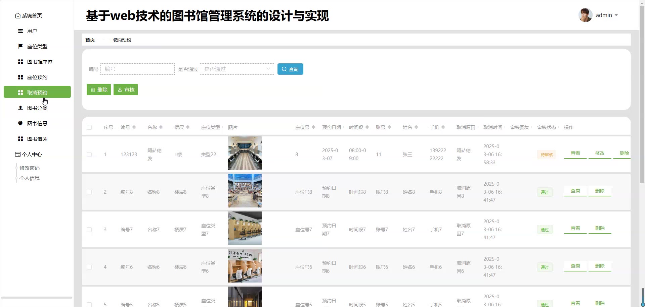
Task: Sort table by 编号 column arrows
Action: point(134,127)
